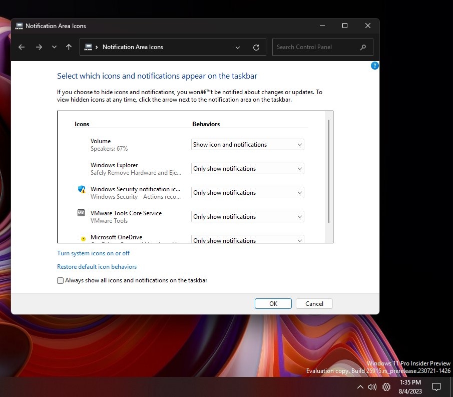Click the Microsoft OneDrive row label
The height and width of the screenshot is (397, 453).
117,237
